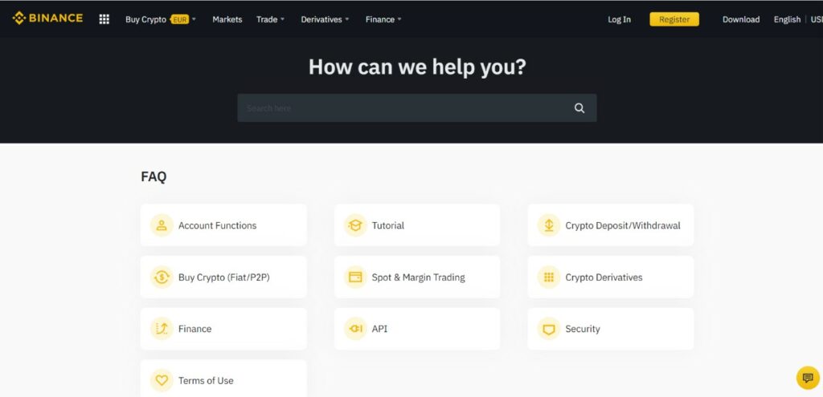Expand the Trade dropdown menu

pyautogui.click(x=270, y=19)
